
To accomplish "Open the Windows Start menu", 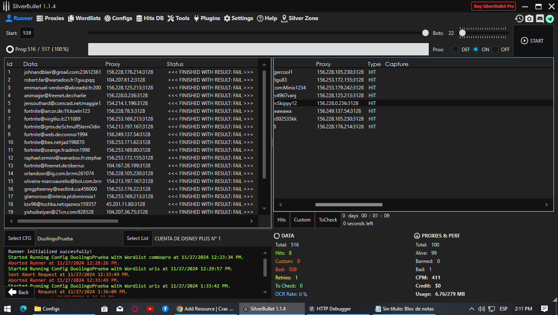I will tap(7, 309).
